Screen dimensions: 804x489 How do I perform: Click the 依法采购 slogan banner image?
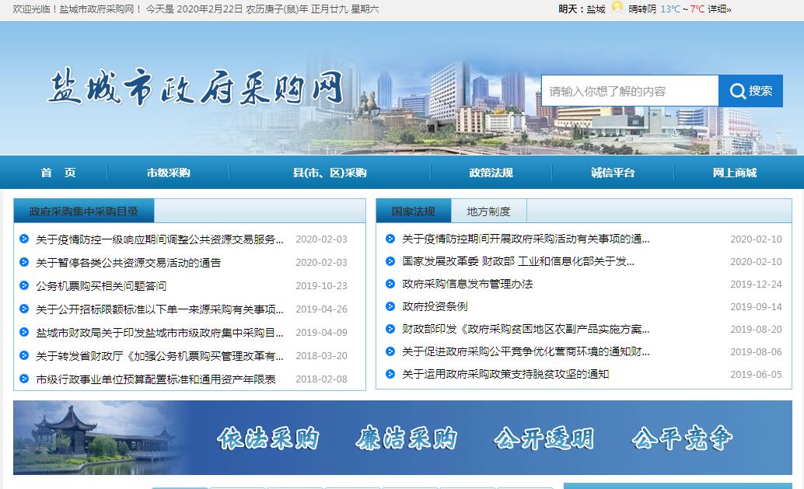click(267, 438)
